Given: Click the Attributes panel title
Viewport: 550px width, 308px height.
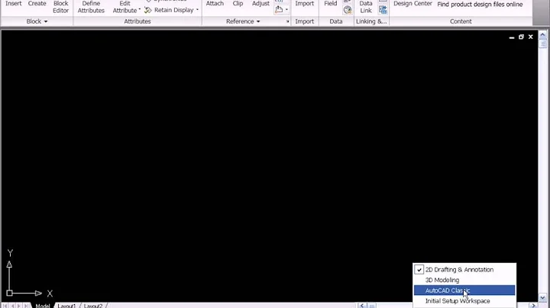Looking at the screenshot, I should [137, 21].
